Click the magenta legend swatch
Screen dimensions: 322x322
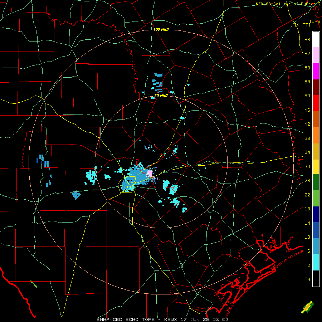pos(316,71)
